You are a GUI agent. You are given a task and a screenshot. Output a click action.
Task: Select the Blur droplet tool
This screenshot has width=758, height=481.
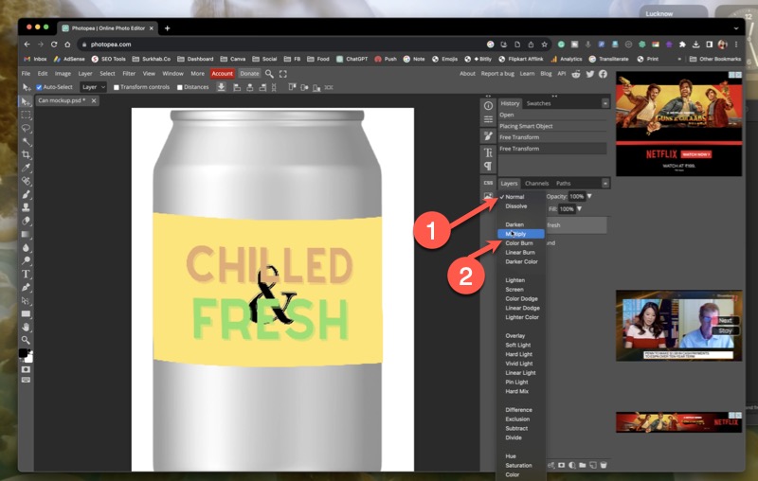pos(27,247)
